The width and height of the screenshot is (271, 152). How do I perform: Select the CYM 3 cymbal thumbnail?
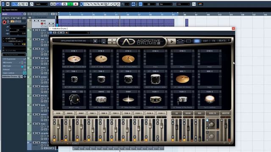tap(128, 59)
